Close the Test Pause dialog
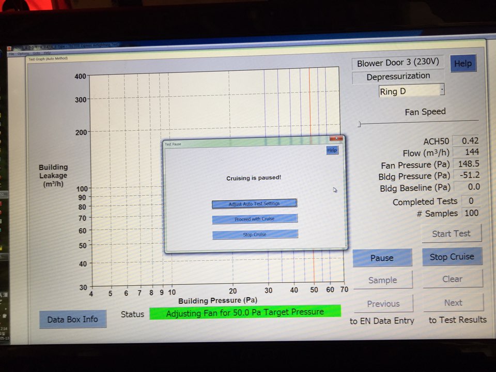 (336, 138)
